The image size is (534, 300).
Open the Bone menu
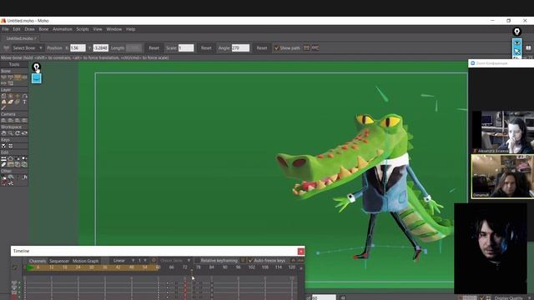[x=43, y=29]
